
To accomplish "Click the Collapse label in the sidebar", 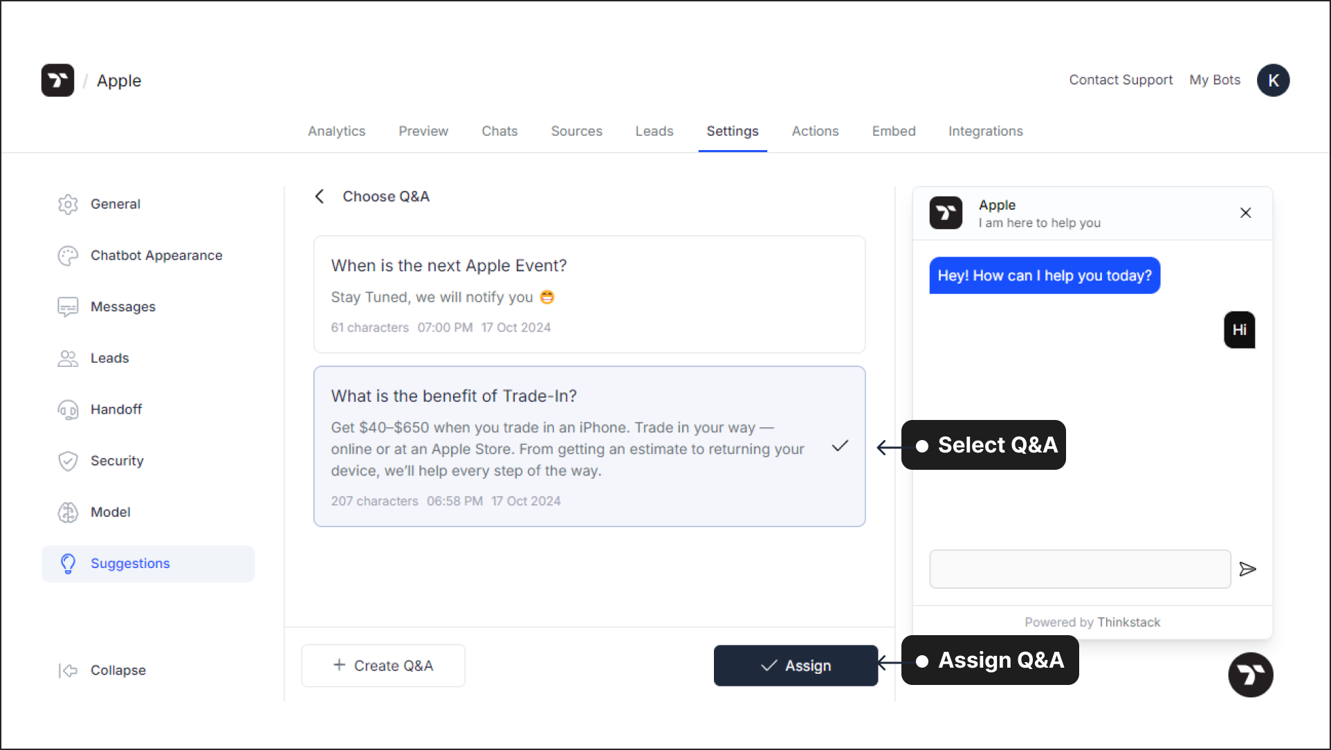I will pyautogui.click(x=118, y=670).
